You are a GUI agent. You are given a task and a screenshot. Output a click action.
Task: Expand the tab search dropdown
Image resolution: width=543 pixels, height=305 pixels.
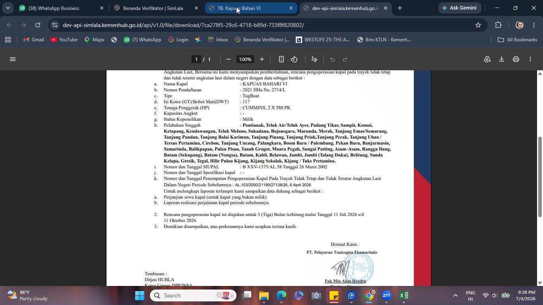(x=8, y=8)
